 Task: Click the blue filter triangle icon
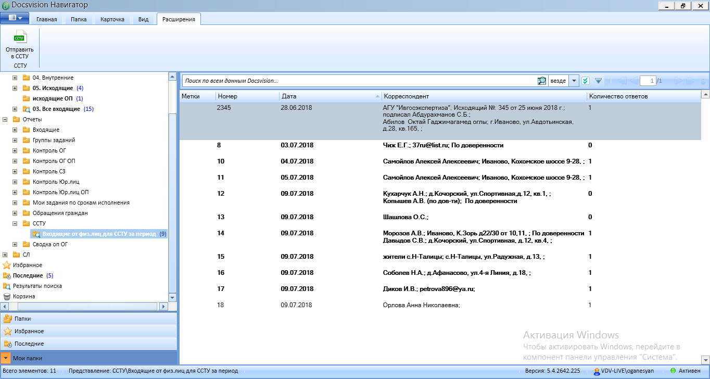pyautogui.click(x=598, y=81)
